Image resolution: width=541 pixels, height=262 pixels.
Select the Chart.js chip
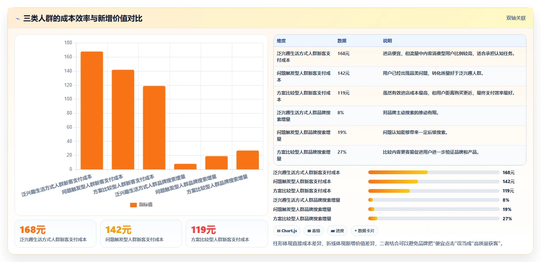(x=287, y=231)
